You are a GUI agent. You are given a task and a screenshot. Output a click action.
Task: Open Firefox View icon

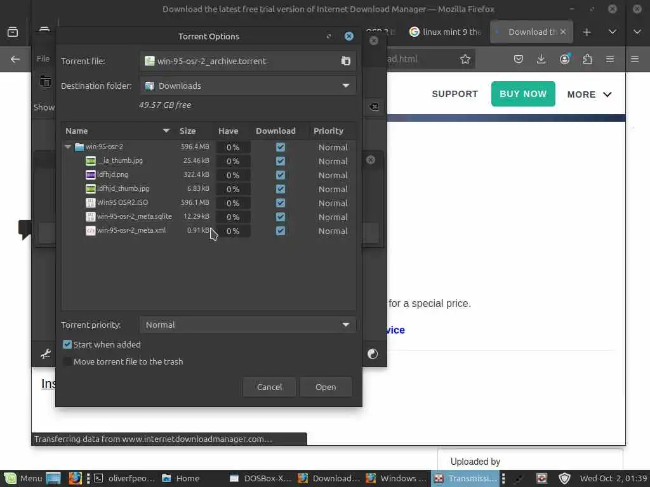(x=13, y=32)
